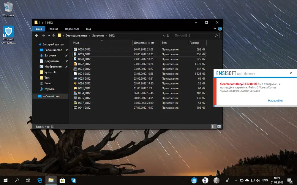Click the search magnifier icon
Viewport: 297px width, 185px height.
point(216,36)
